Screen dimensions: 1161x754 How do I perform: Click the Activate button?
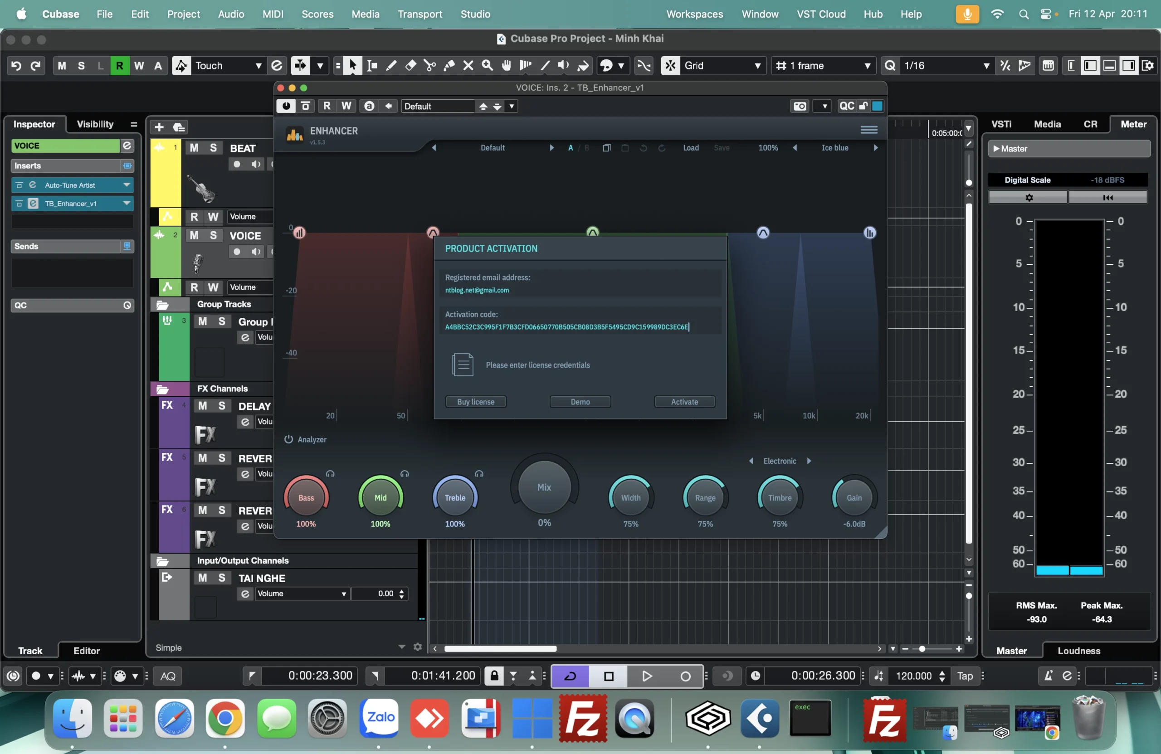pos(684,401)
